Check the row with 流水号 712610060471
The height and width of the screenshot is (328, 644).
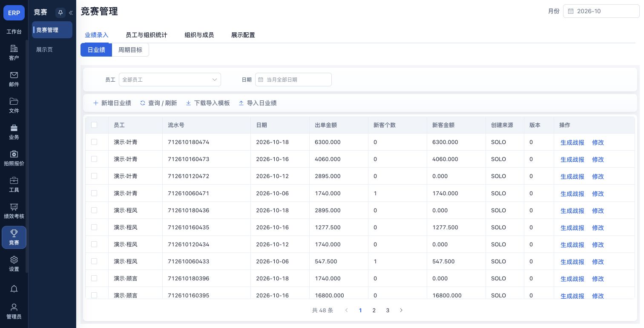94,193
